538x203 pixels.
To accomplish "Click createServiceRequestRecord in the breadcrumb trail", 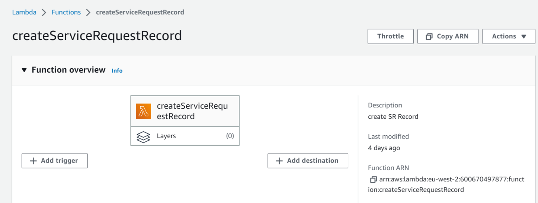I will [140, 12].
